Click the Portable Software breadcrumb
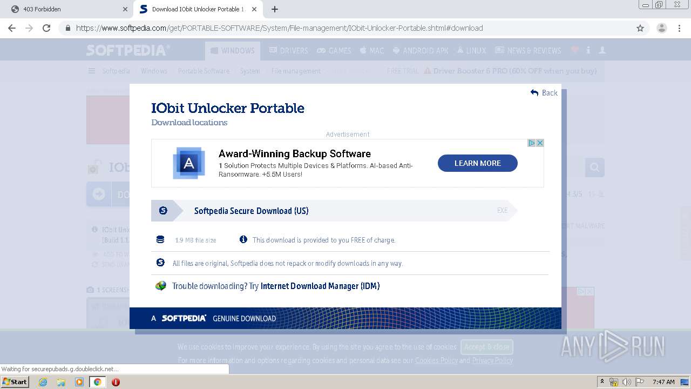This screenshot has width=691, height=389. click(x=204, y=71)
